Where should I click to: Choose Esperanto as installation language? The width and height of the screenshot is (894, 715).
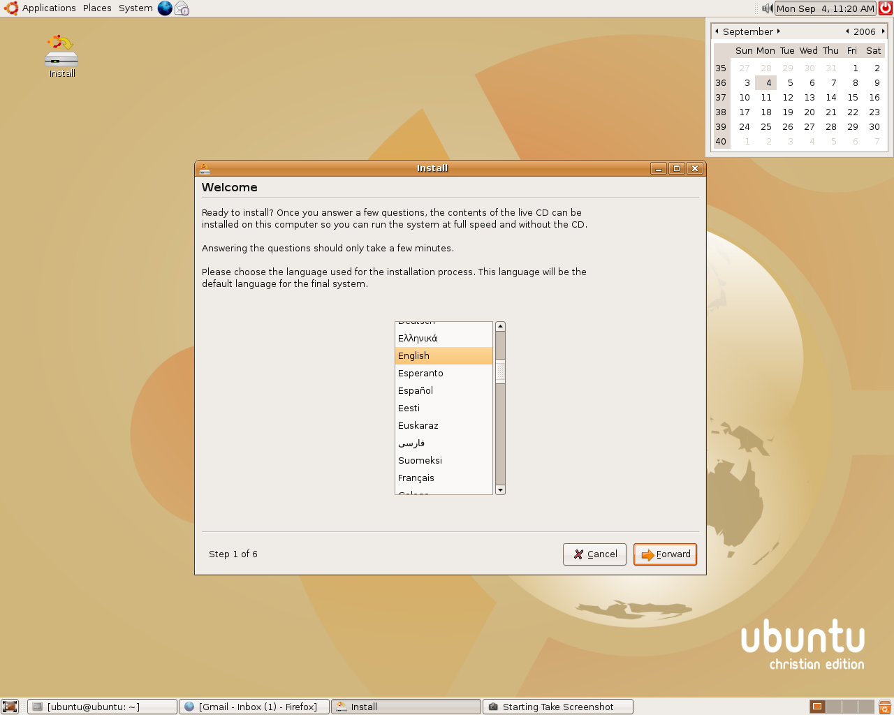tap(444, 374)
